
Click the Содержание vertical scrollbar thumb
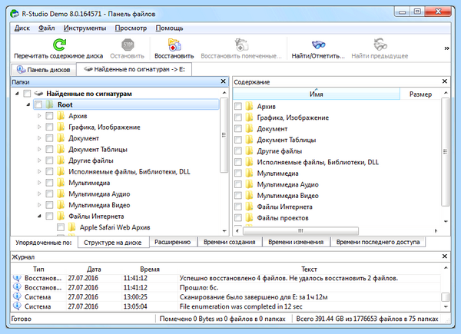pyautogui.click(x=445, y=152)
